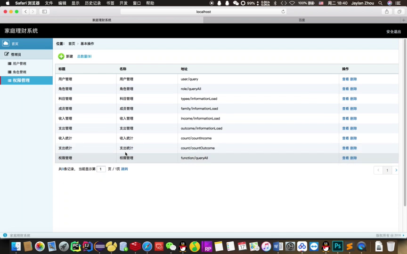
Task: Go to next page with right chevron
Action: (x=396, y=170)
